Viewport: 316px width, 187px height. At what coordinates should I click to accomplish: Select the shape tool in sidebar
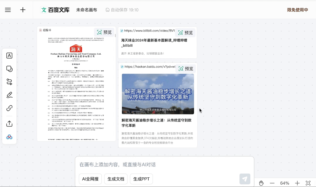click(x=9, y=69)
